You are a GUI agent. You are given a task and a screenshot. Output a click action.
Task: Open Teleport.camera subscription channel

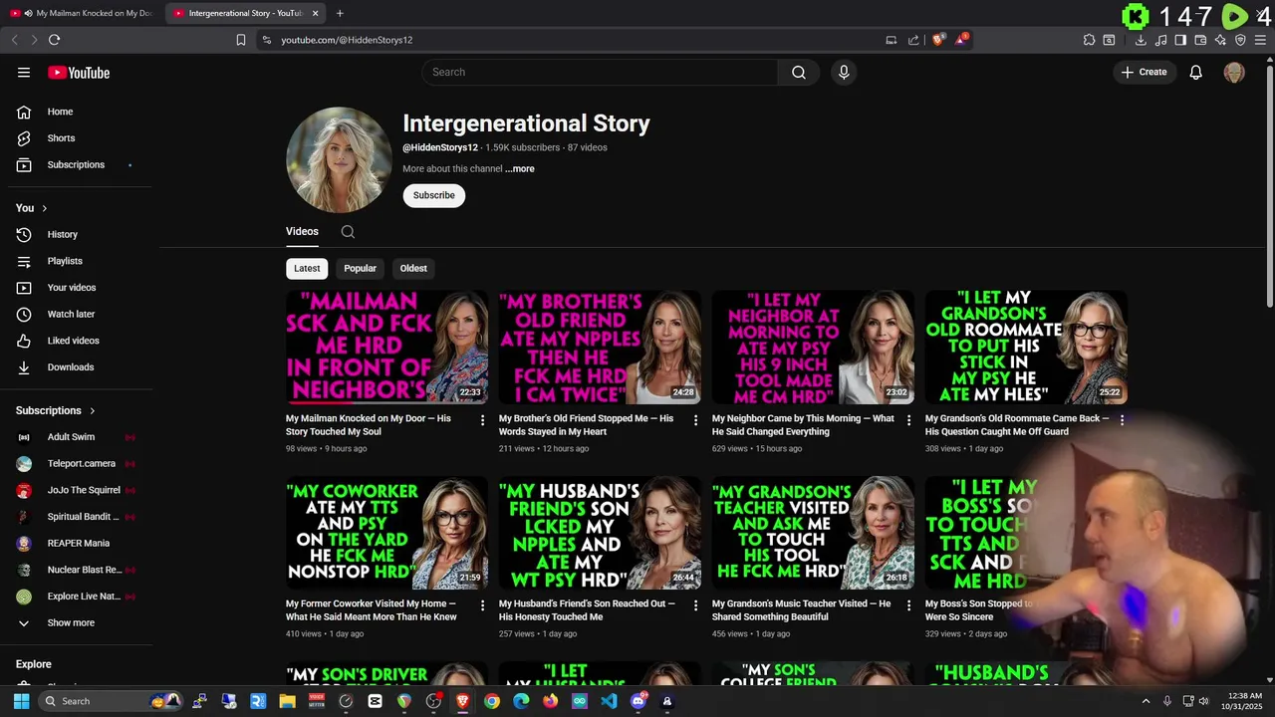coord(80,463)
